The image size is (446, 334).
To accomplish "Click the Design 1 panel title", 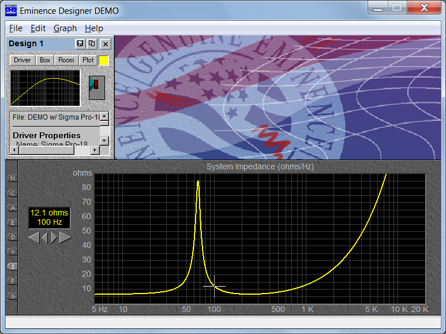I will pos(26,43).
